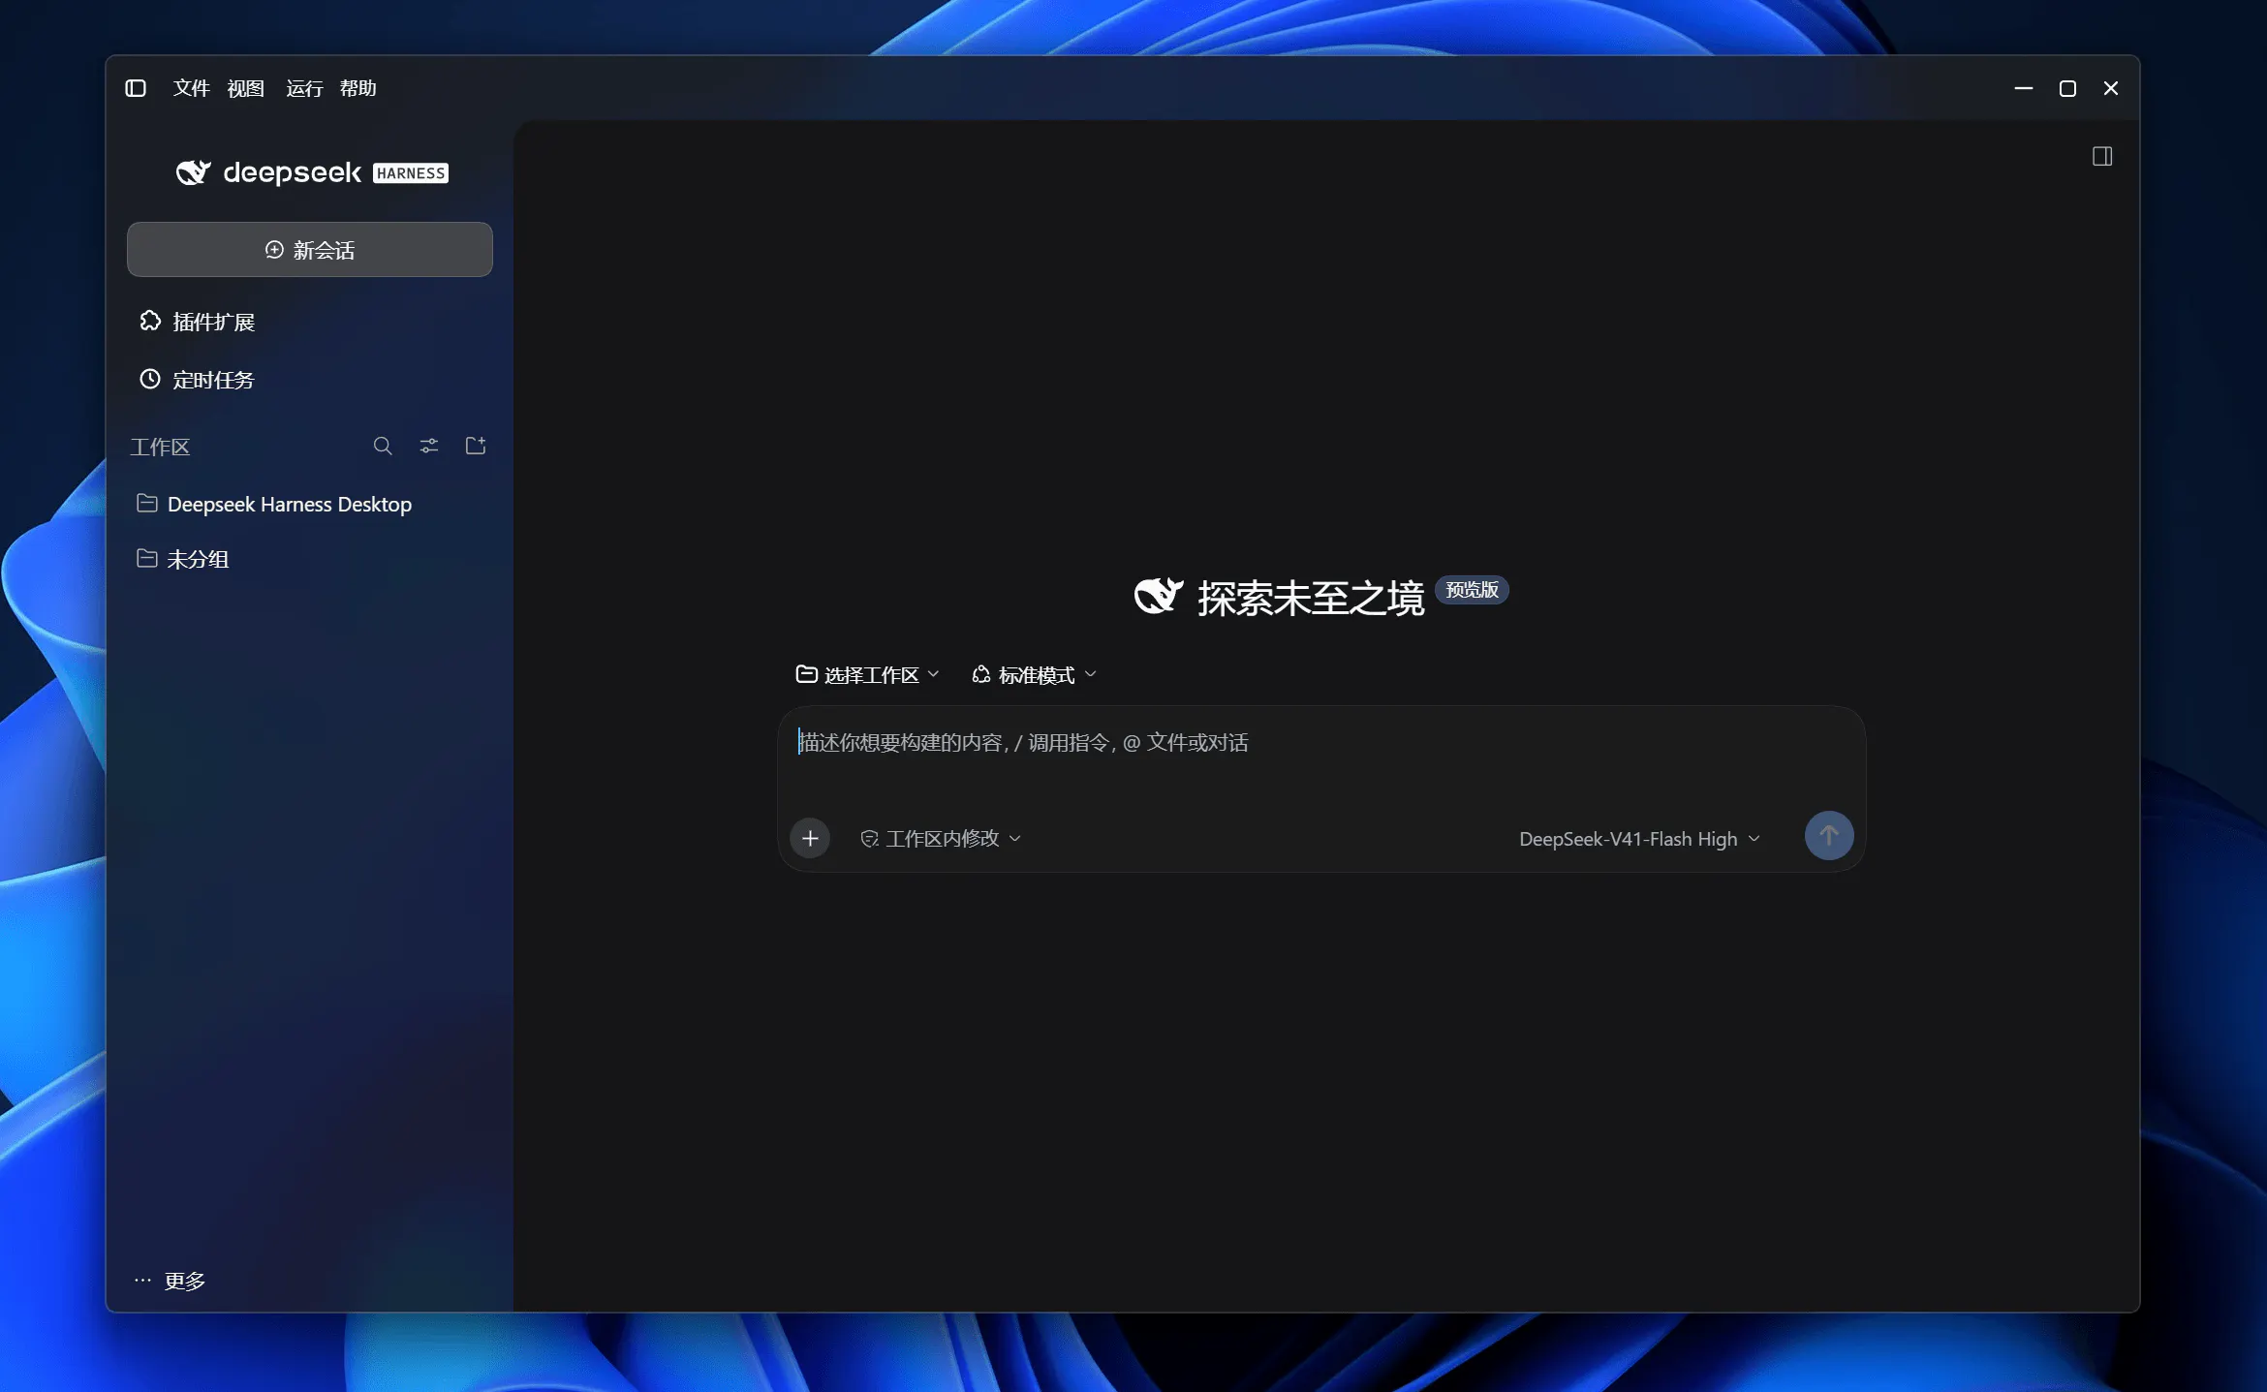Open the 运行 menu
The width and height of the screenshot is (2267, 1392).
[304, 88]
